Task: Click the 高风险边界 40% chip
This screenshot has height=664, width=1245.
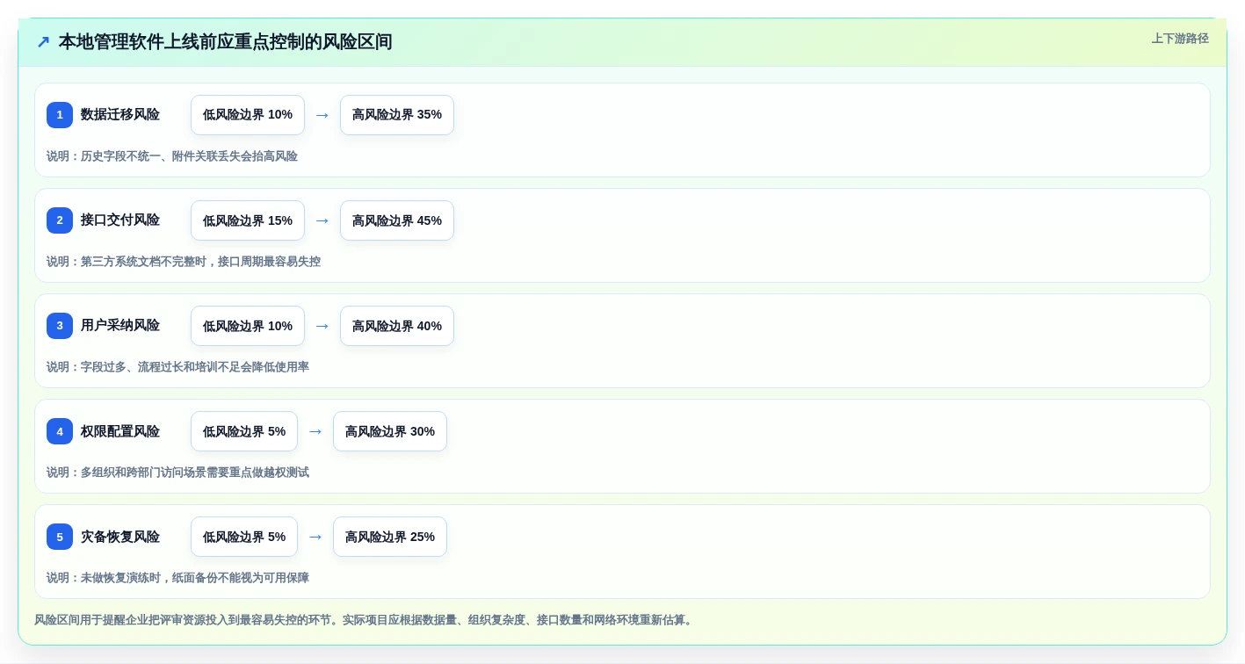Action: [x=397, y=326]
